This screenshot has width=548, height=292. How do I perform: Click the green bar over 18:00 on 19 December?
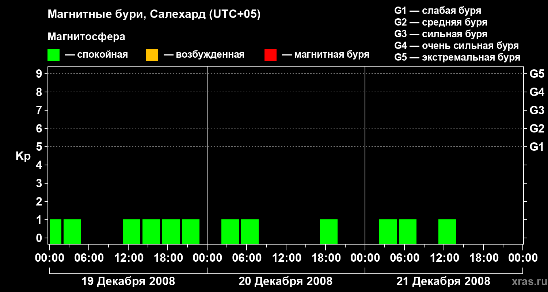[x=171, y=231]
